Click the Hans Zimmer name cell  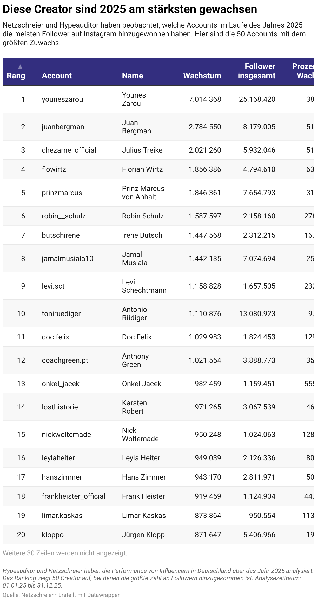144,477
